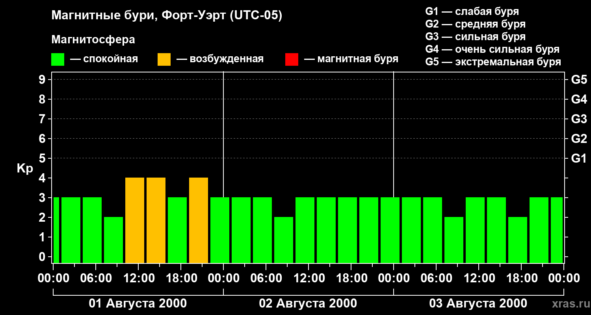
Task: Click the date label '01 Августа 2000'
Action: (138, 304)
